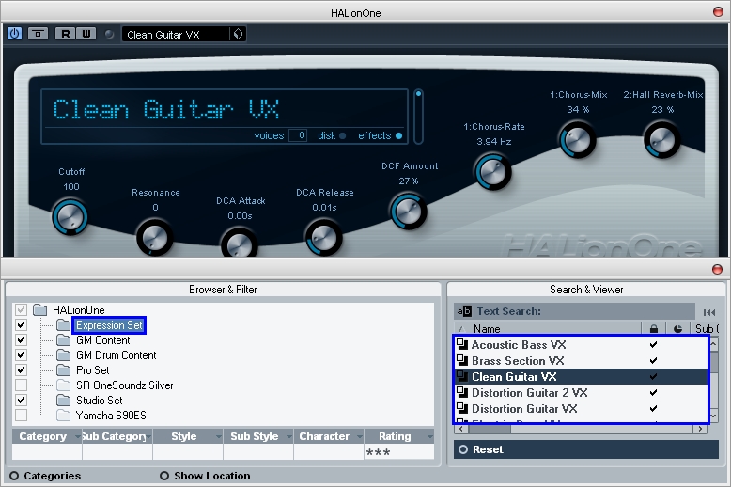Click the voices count field
The image size is (731, 487).
point(298,135)
